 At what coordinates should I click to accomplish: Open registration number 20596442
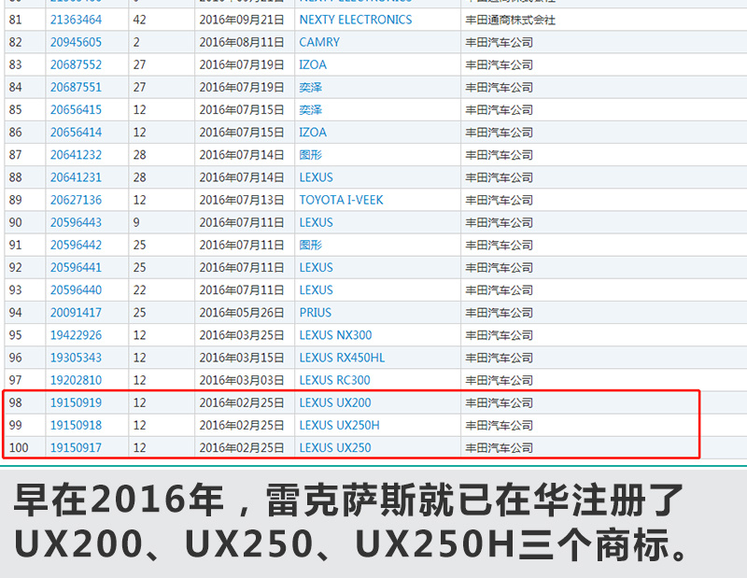pyautogui.click(x=77, y=245)
